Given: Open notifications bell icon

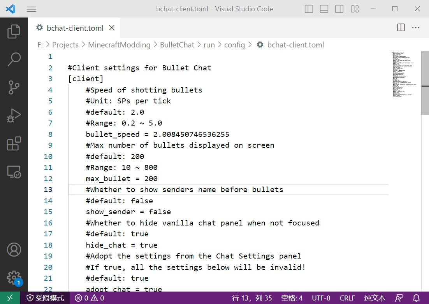Looking at the screenshot, I should pyautogui.click(x=416, y=298).
